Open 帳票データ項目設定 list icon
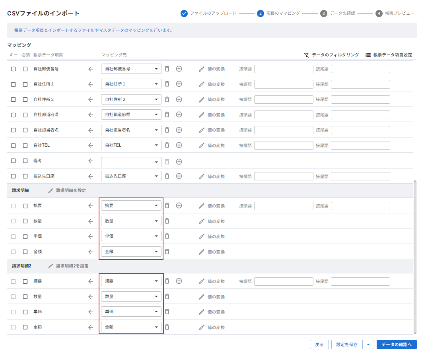 click(x=368, y=55)
